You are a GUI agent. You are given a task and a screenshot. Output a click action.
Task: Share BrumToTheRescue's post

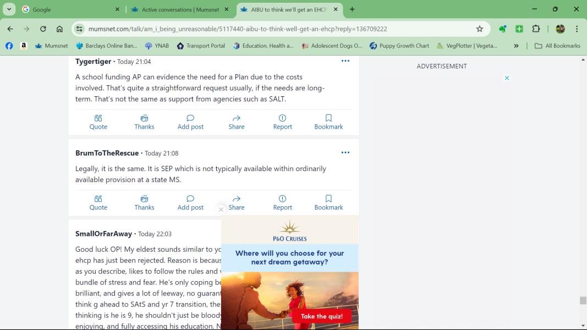pyautogui.click(x=237, y=202)
